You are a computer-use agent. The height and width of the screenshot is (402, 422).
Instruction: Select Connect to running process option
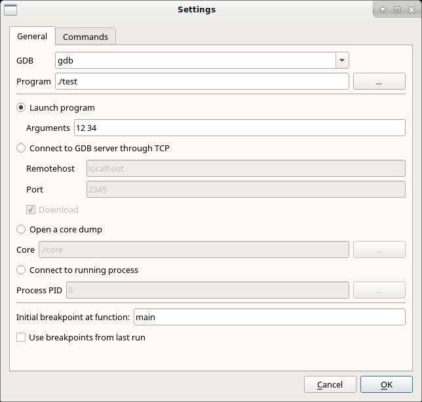21,270
